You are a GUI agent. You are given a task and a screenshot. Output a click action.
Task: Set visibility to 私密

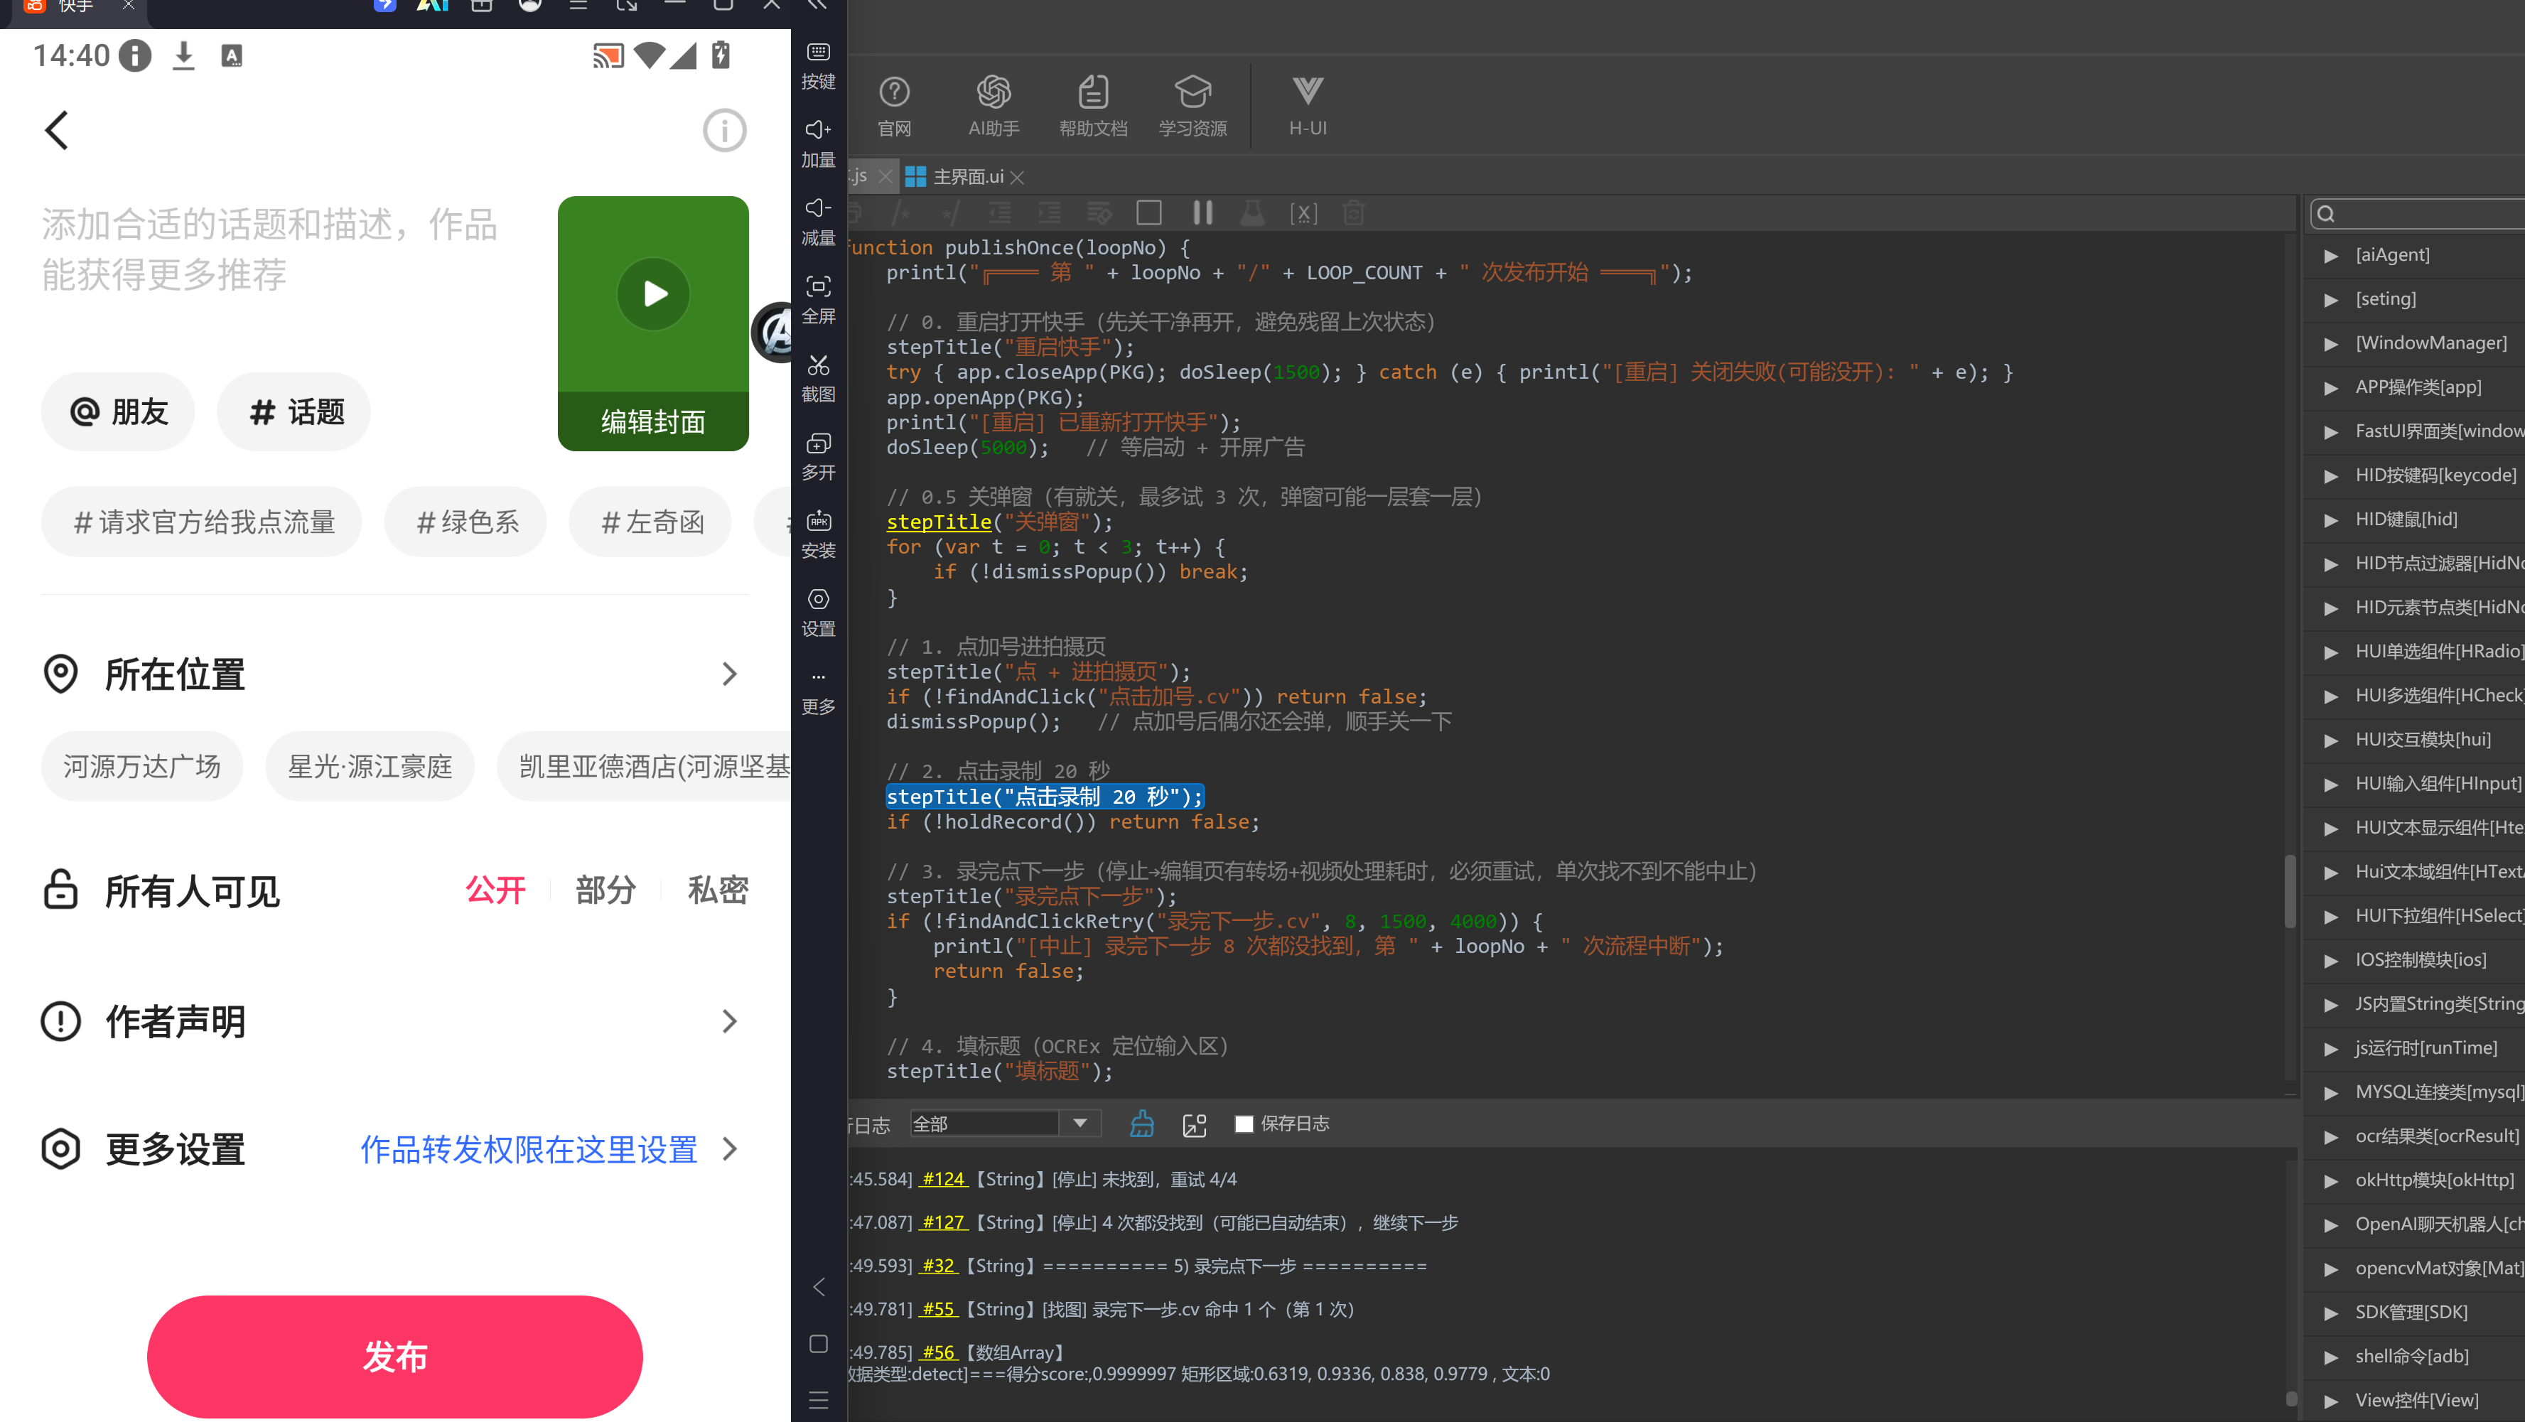coord(718,890)
